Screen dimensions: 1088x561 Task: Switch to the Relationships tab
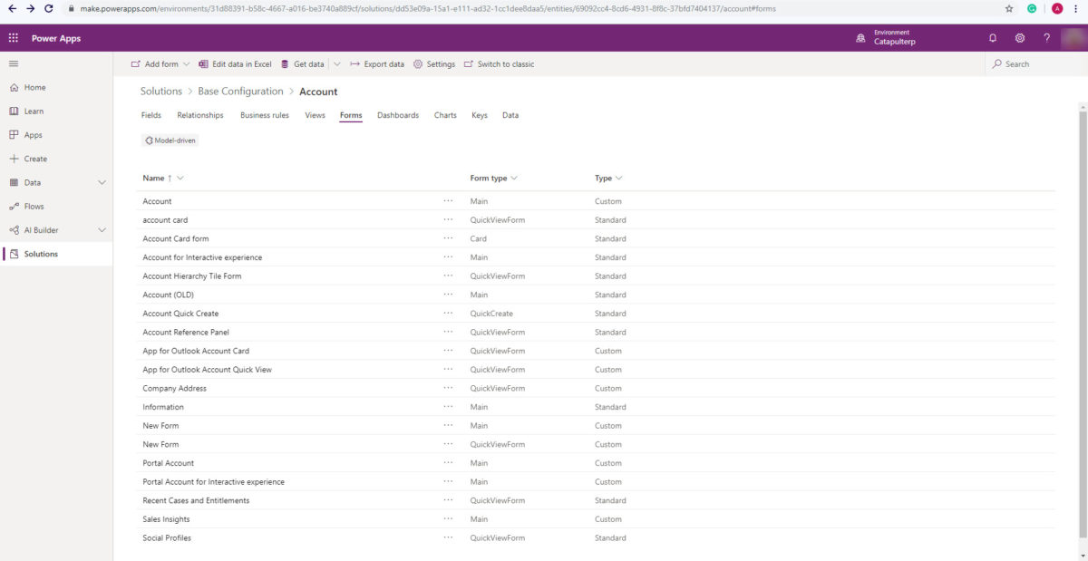coord(200,116)
